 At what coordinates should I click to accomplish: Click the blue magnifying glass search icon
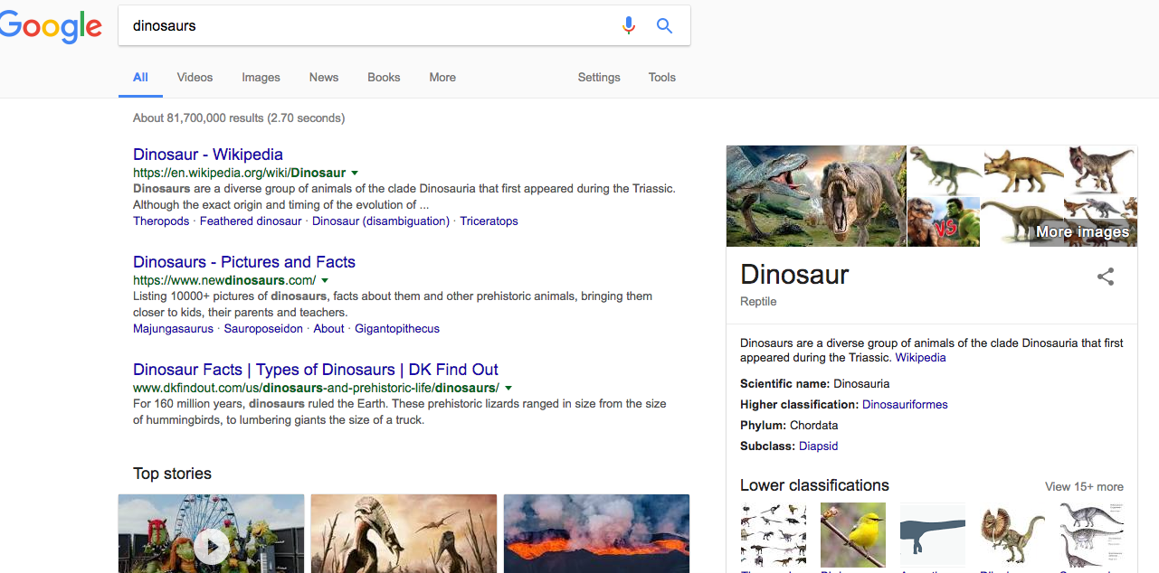tap(664, 25)
